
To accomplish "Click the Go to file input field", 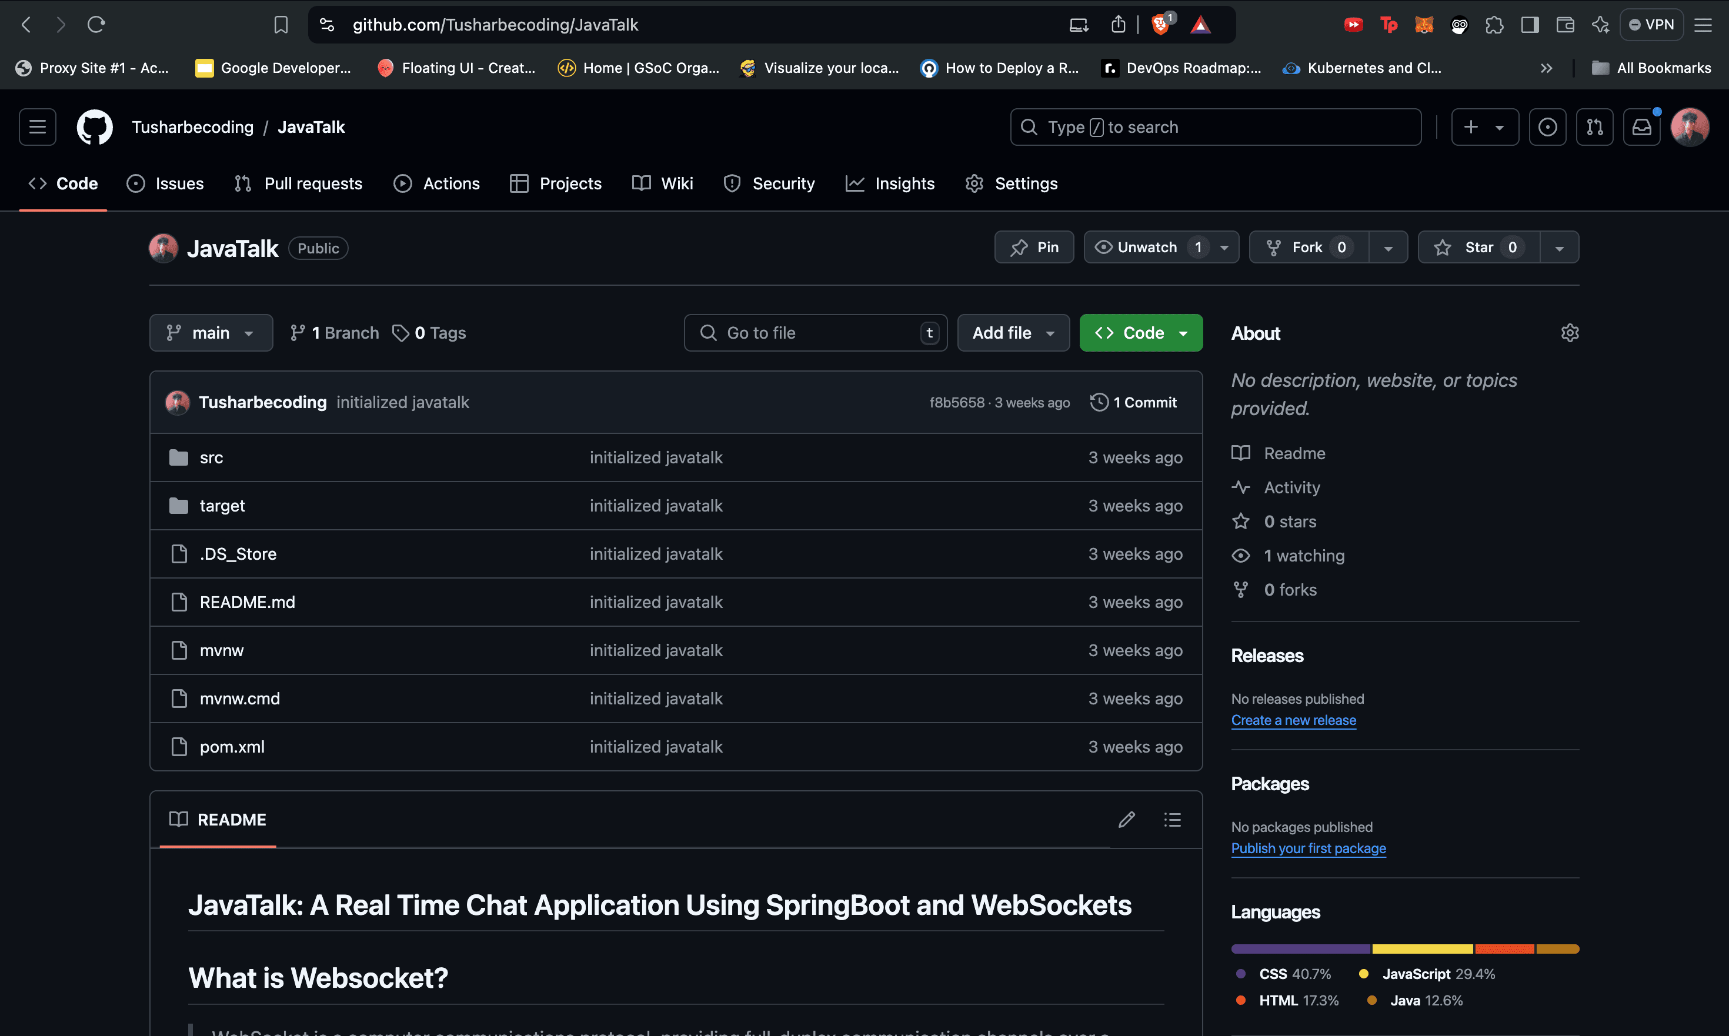I will (x=813, y=332).
